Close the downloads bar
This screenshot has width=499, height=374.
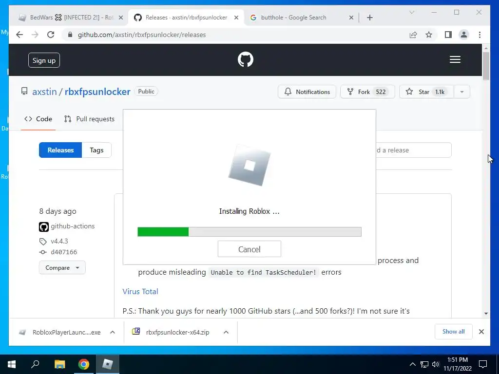[x=481, y=332]
